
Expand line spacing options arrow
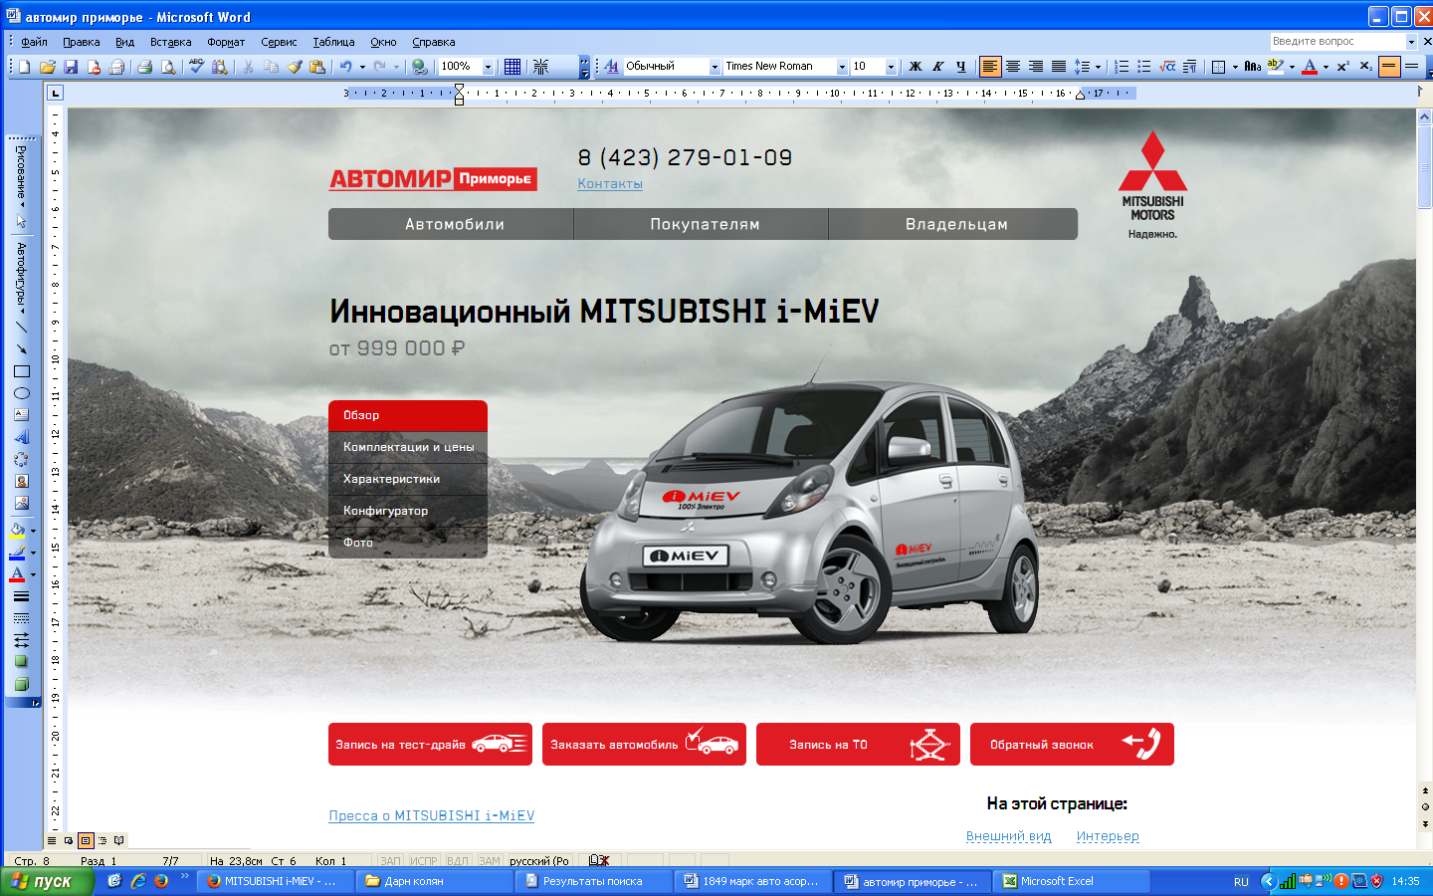1098,67
